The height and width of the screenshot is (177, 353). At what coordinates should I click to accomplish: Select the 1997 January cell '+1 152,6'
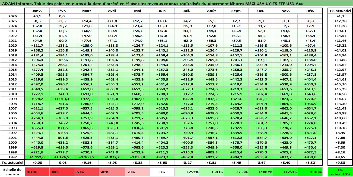click(37, 157)
